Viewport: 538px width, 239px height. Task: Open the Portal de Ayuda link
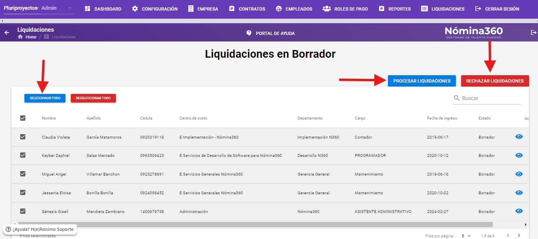[x=270, y=33]
